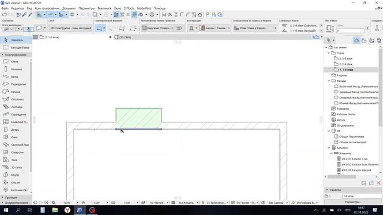The image size is (383, 215).
Task: Expand the Документирование toolbox section
Action: point(16,202)
